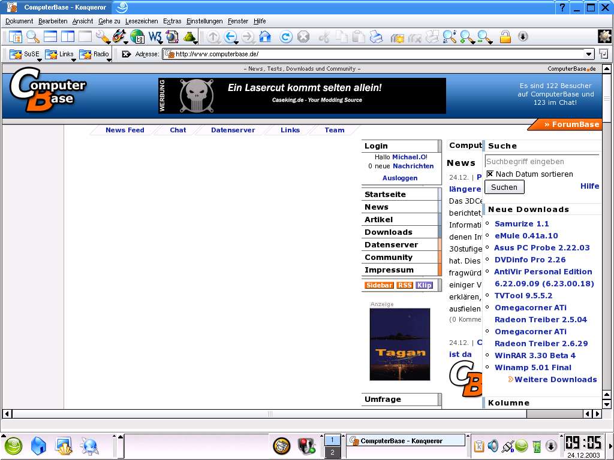This screenshot has height=460, width=614.
Task: Launch Konqueror globe icon in panel
Action: pos(89,446)
